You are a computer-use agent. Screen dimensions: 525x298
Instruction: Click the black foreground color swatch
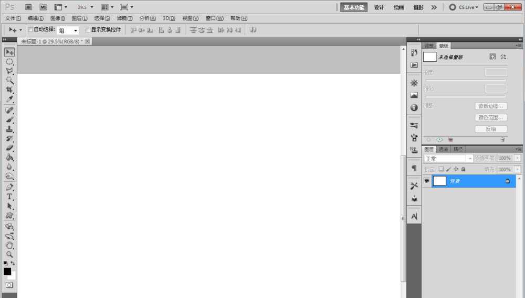point(7,271)
